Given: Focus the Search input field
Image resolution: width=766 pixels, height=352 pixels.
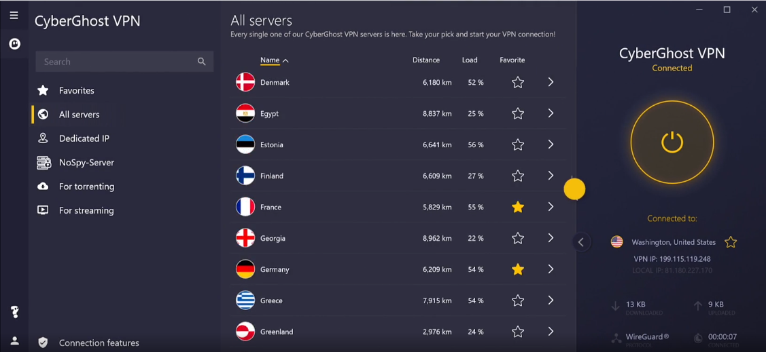Looking at the screenshot, I should coord(116,62).
